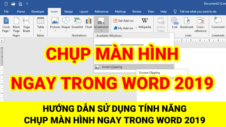Click the Print Preview icon in the quick access toolbar
The image size is (226, 127).
20,4
